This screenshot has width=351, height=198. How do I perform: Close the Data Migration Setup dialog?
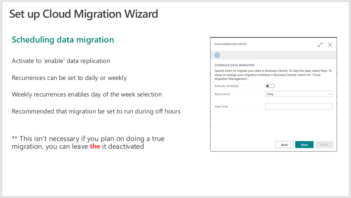coord(330,44)
